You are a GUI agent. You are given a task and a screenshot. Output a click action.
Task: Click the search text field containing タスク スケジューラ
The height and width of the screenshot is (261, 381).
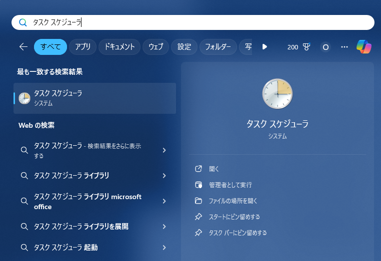pyautogui.click(x=192, y=22)
